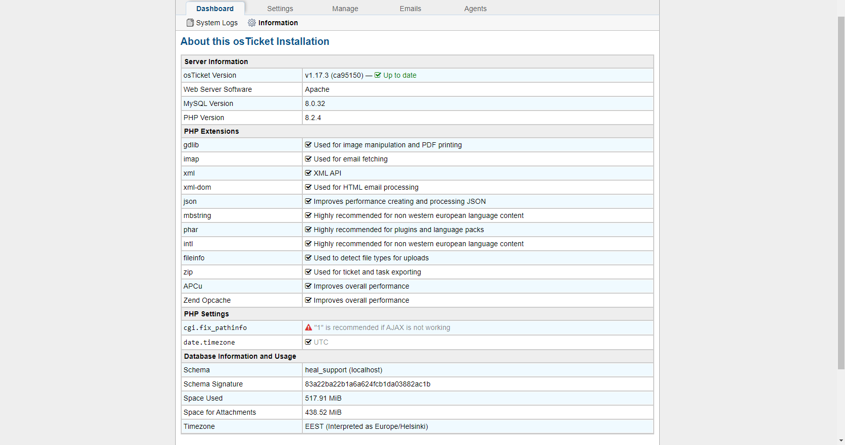Open the Agents tab
Image resolution: width=845 pixels, height=445 pixels.
pos(475,9)
